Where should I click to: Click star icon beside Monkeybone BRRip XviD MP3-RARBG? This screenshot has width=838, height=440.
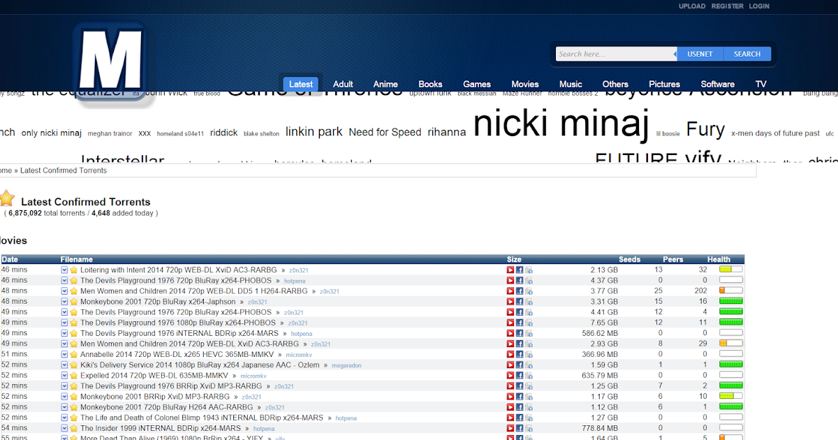pyautogui.click(x=74, y=397)
